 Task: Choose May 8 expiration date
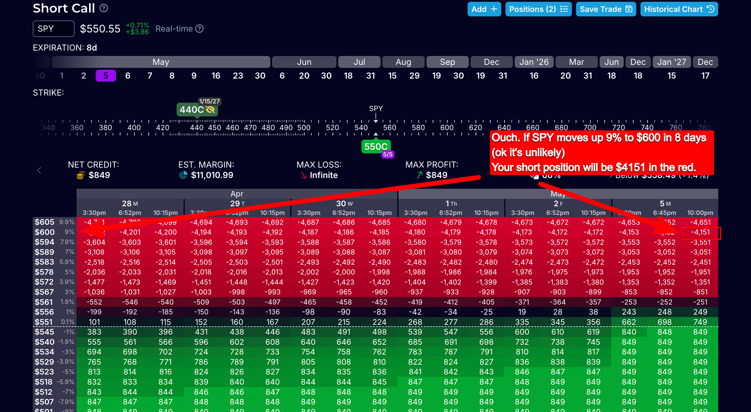172,76
